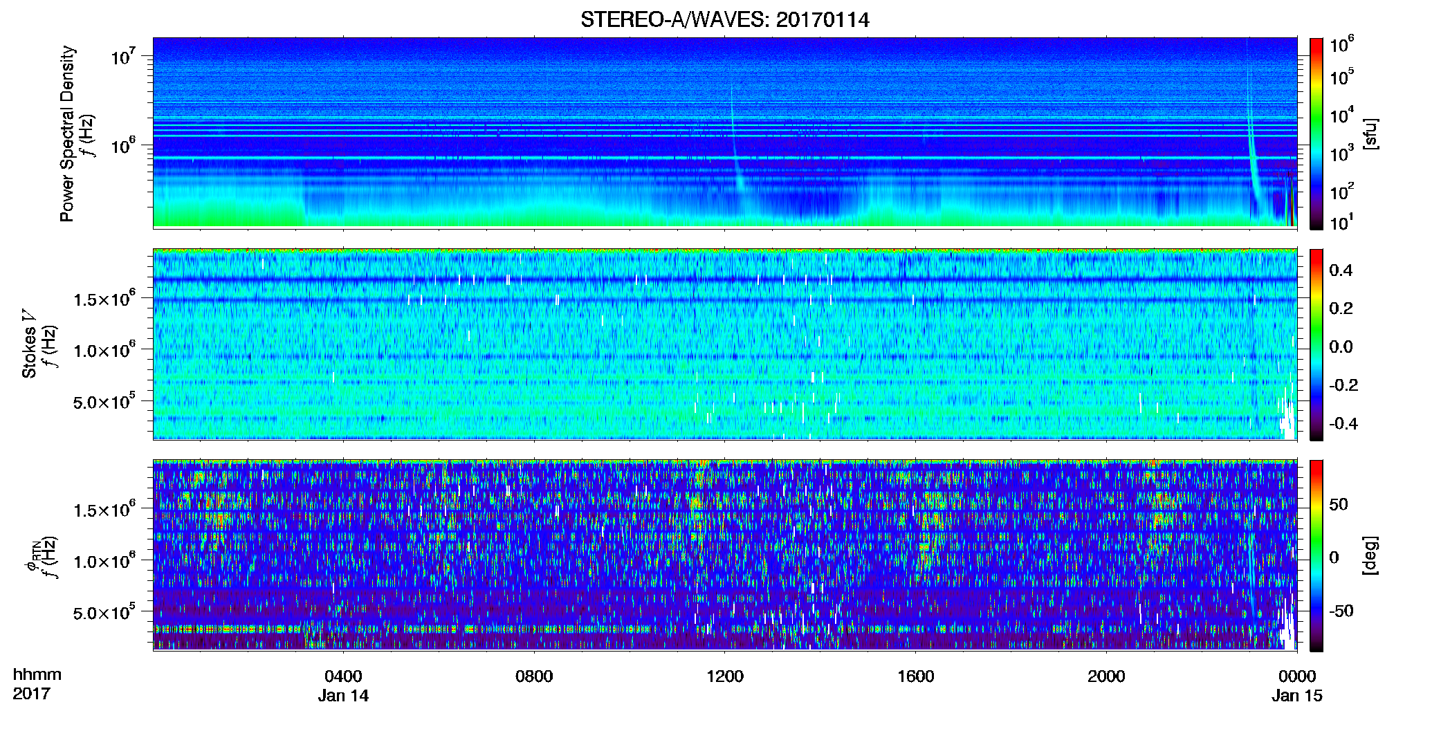Click the Jan 14 date label
The image size is (1450, 747).
click(343, 696)
